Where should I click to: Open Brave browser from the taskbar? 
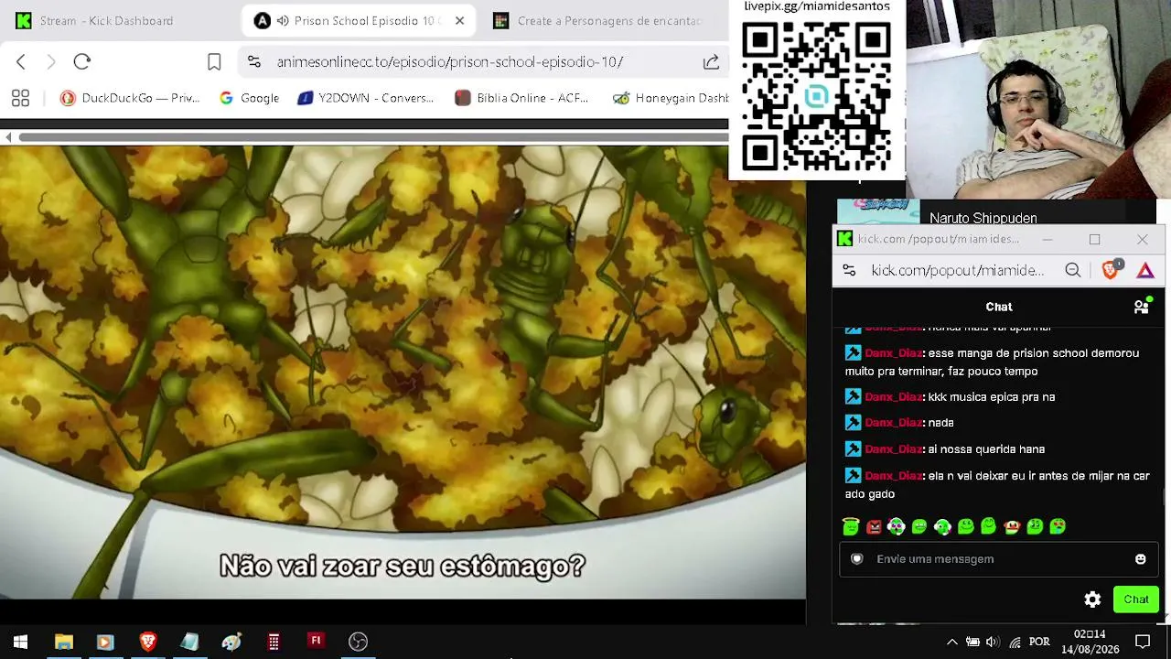point(148,642)
